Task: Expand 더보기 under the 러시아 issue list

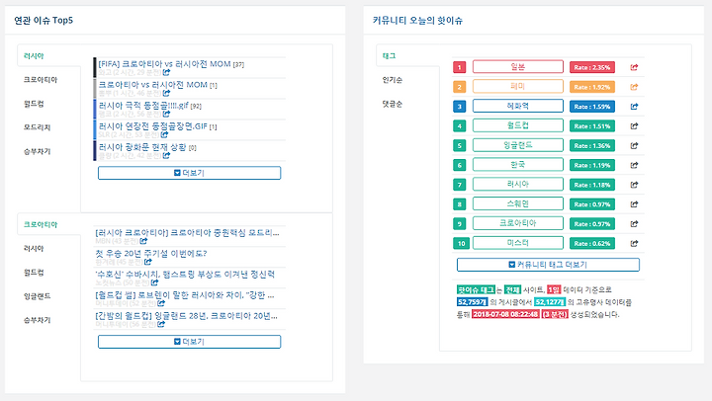Action: [x=189, y=173]
